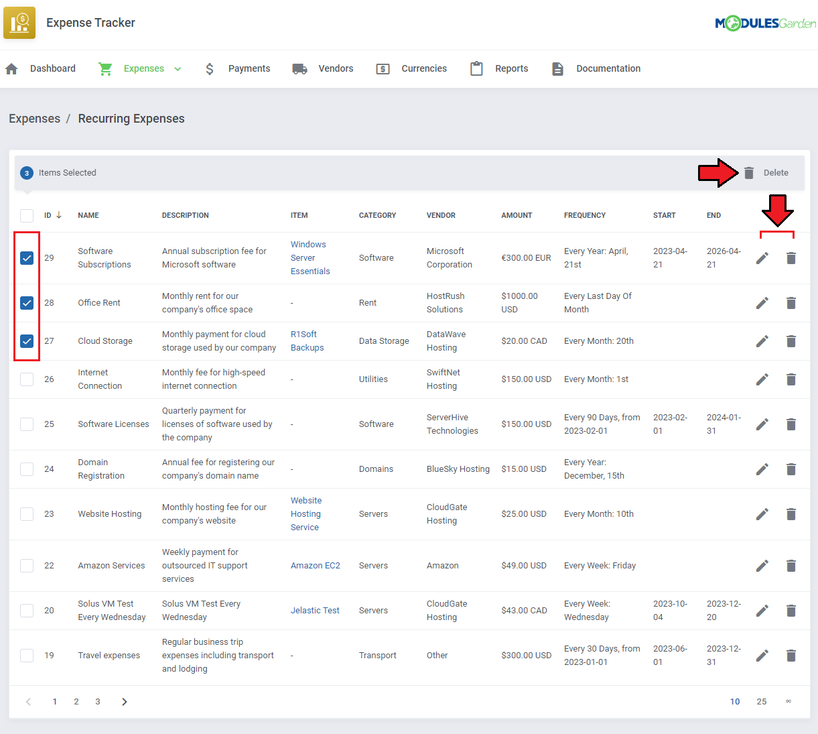This screenshot has width=818, height=734.
Task: Delete the Internet Connection row
Action: coord(791,379)
